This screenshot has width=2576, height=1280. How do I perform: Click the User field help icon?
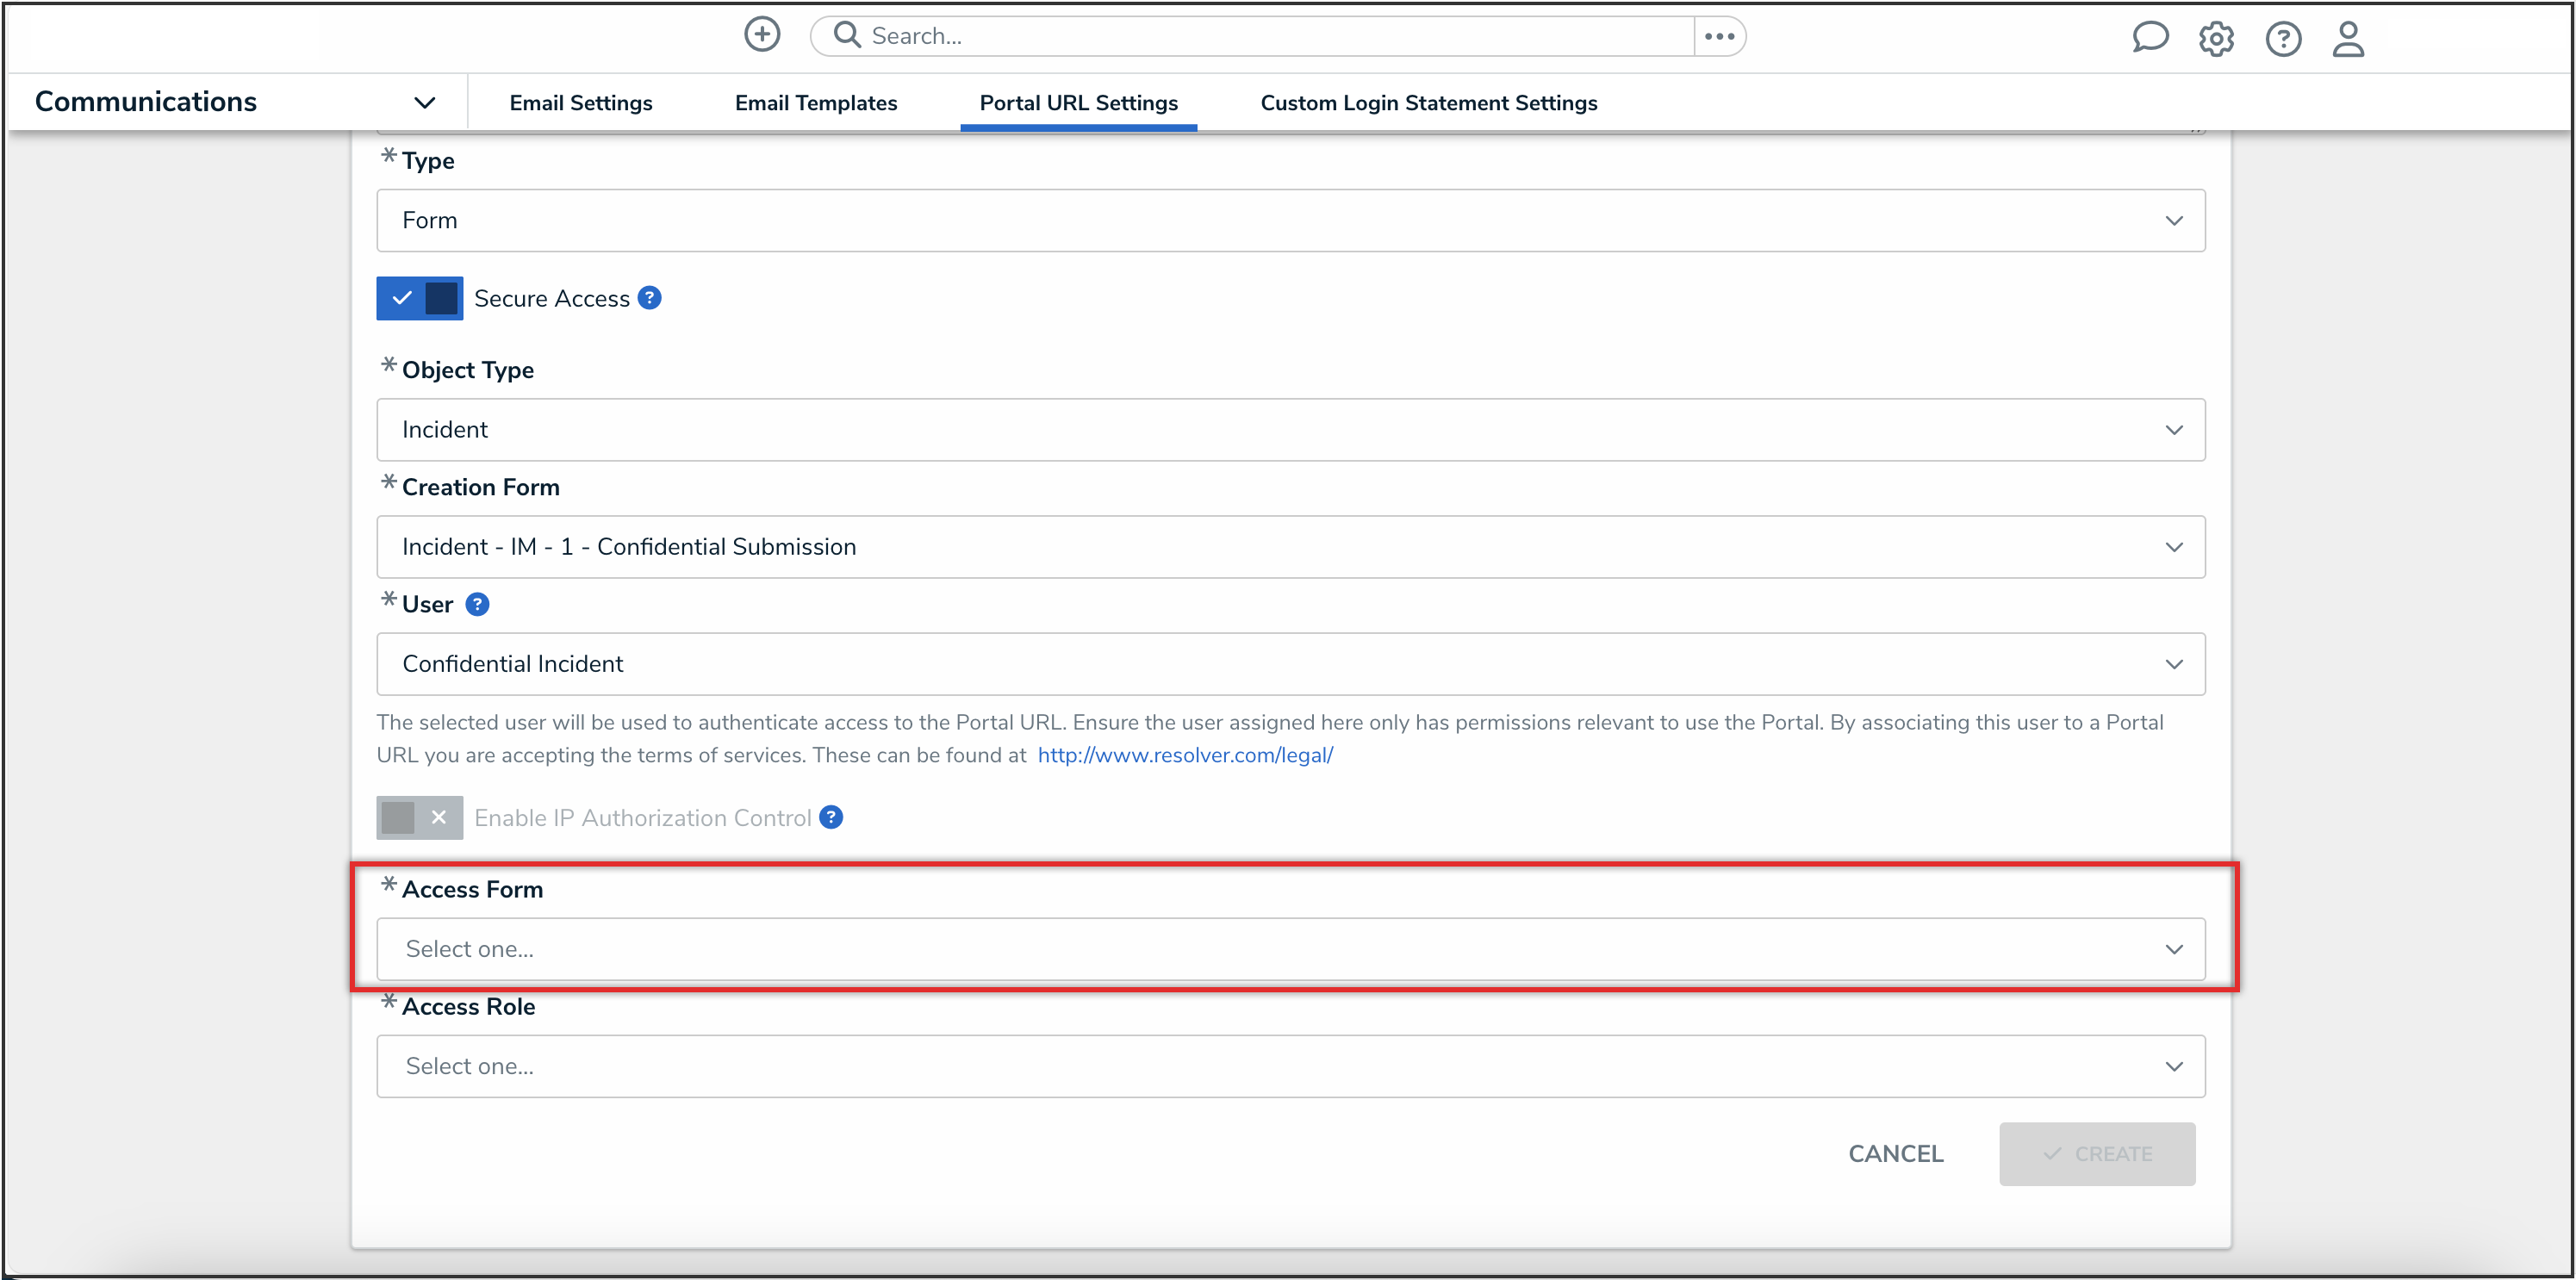click(x=478, y=604)
